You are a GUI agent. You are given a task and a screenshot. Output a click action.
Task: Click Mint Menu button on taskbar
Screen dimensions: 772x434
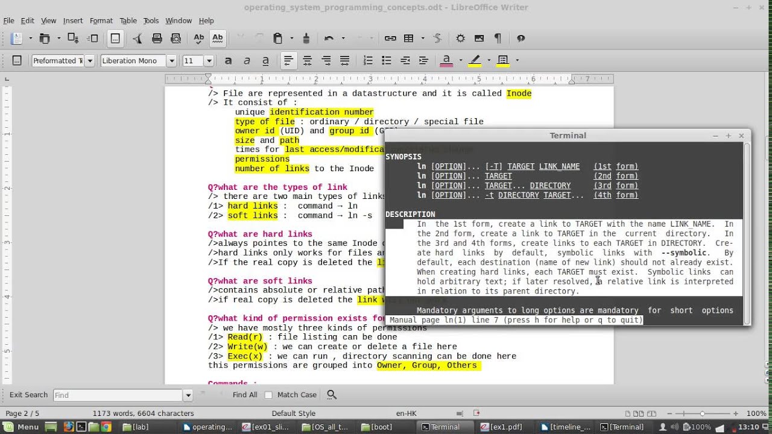point(22,427)
